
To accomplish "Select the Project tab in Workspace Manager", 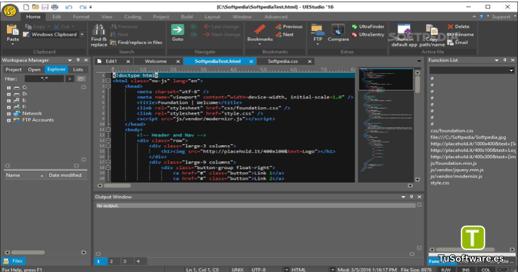I will (x=14, y=69).
